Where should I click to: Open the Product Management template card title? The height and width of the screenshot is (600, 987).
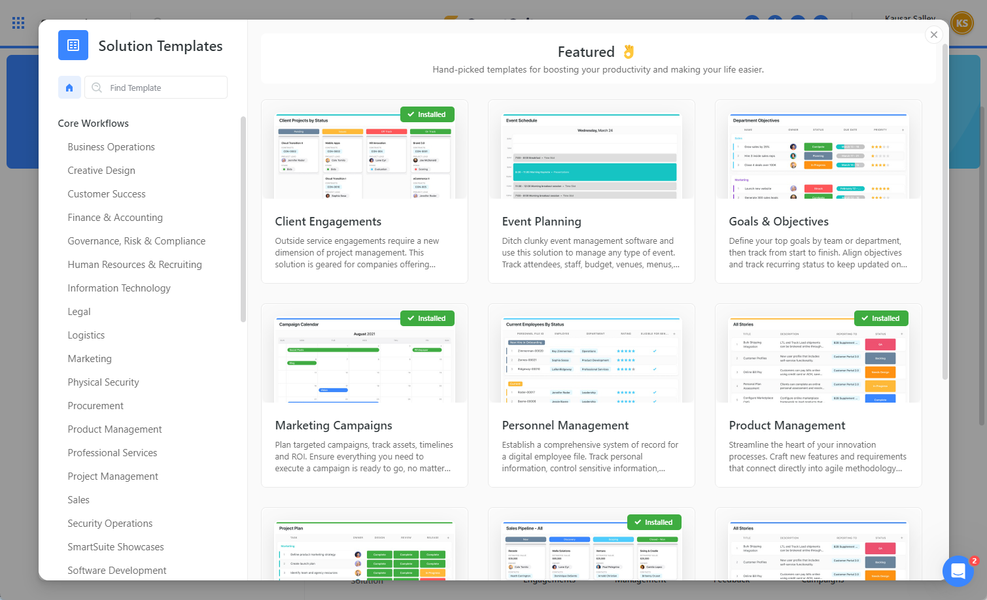787,425
